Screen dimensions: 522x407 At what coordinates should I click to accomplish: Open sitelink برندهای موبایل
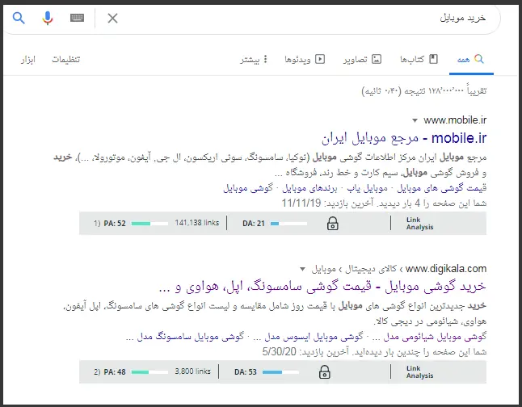(x=309, y=188)
